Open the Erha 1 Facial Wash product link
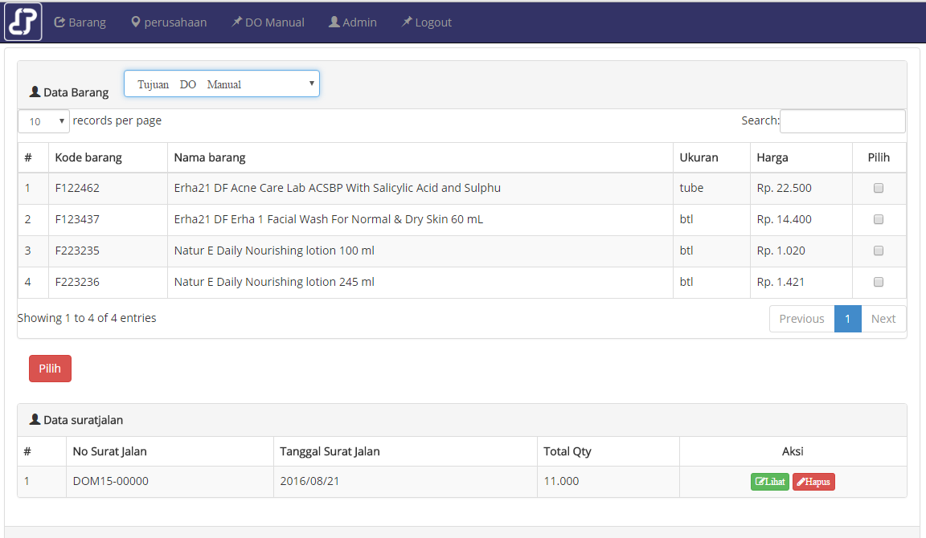Screen dimensions: 926x538 point(327,218)
